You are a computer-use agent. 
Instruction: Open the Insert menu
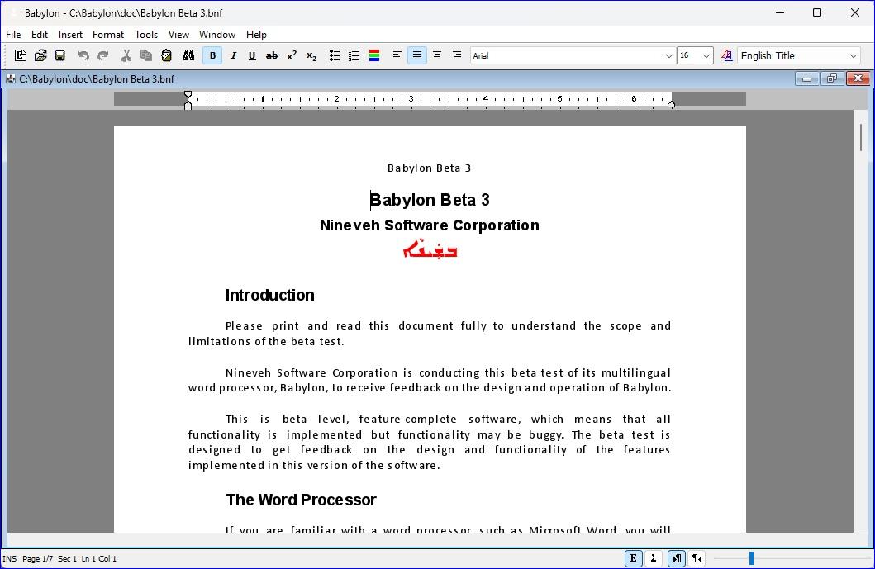click(x=70, y=35)
